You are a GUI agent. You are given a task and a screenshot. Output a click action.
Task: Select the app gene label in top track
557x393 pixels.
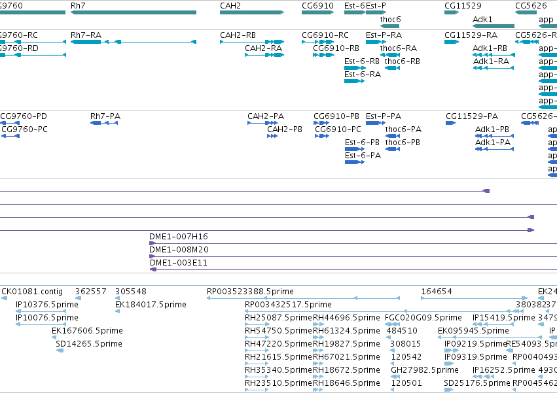pos(546,20)
